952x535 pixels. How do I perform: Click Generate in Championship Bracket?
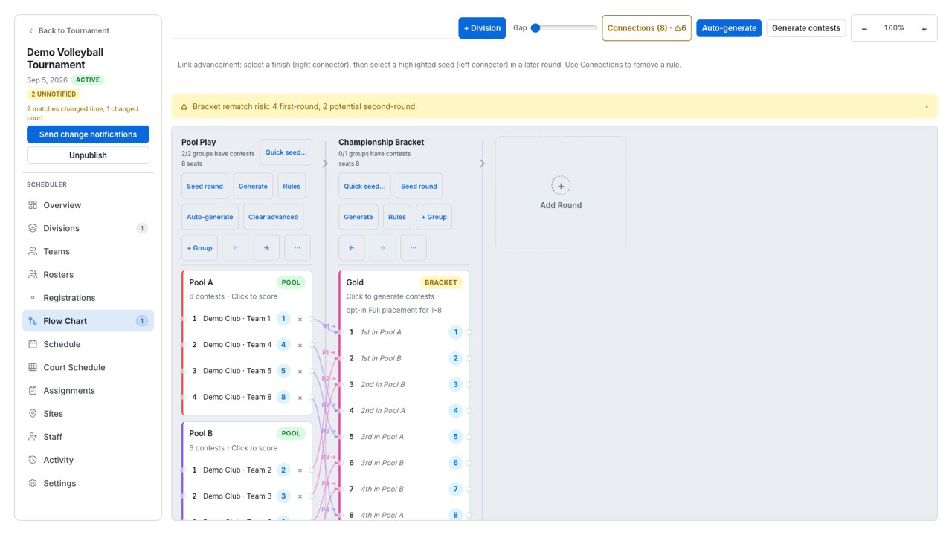pos(358,217)
